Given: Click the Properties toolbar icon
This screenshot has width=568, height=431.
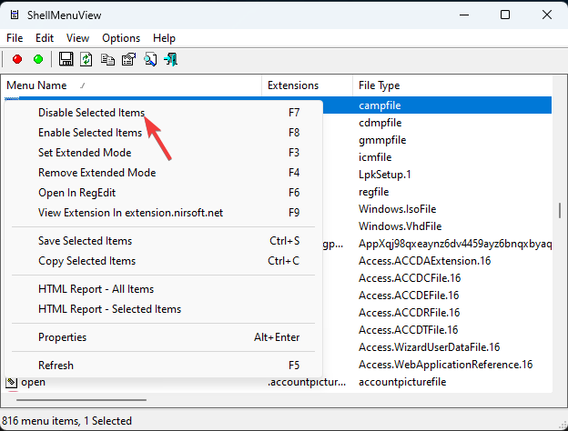Looking at the screenshot, I should pyautogui.click(x=128, y=59).
